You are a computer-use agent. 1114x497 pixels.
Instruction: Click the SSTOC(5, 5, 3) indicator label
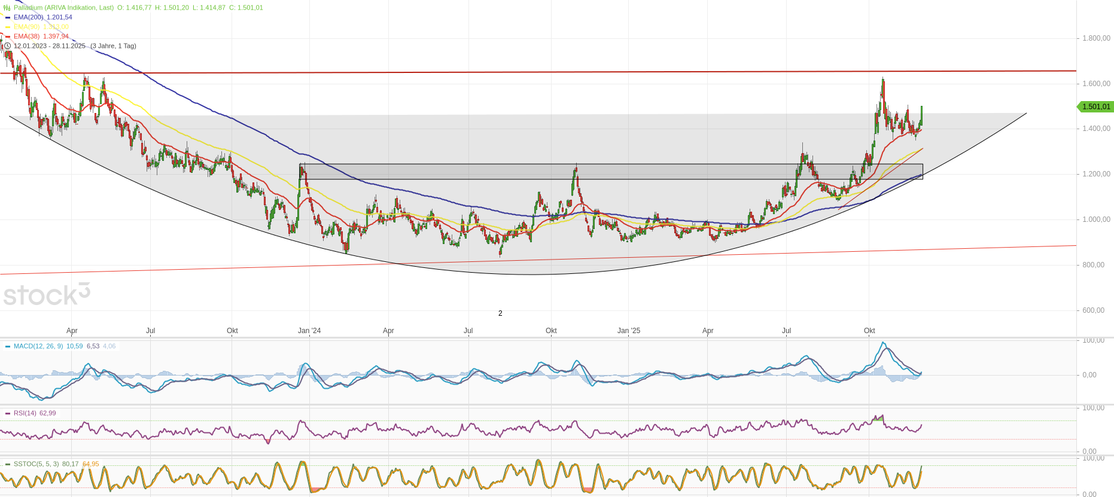coord(36,464)
